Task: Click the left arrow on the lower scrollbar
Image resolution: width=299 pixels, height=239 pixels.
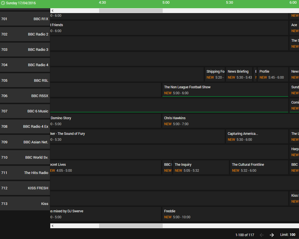Action: click(x=53, y=226)
